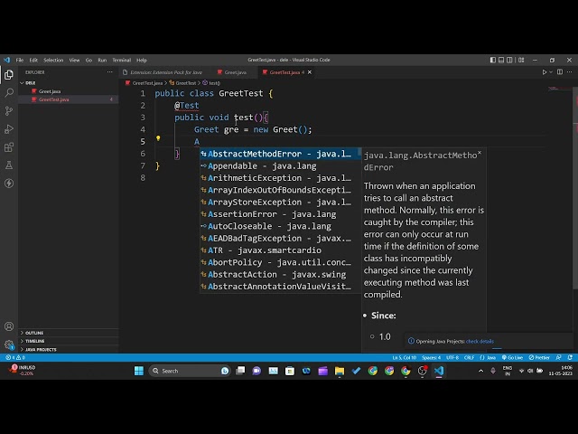Viewport: 578px width, 434px height.
Task: Open the Selection menu
Action: 53,61
